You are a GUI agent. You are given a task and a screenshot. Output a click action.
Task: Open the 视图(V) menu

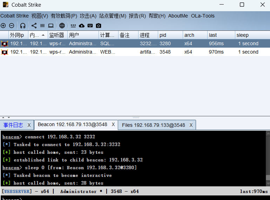tap(40, 16)
